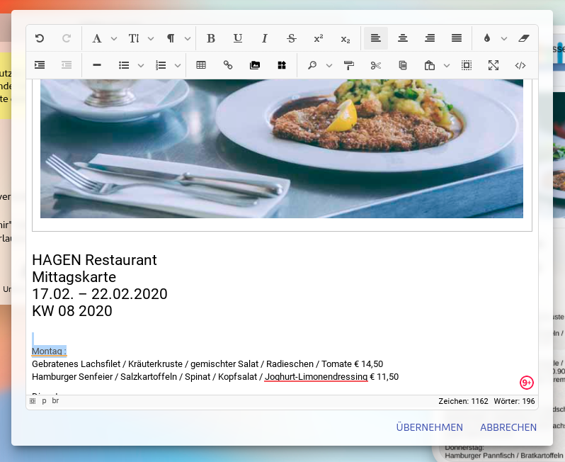Select the copy format paint roller
The height and width of the screenshot is (462, 565).
pos(349,65)
